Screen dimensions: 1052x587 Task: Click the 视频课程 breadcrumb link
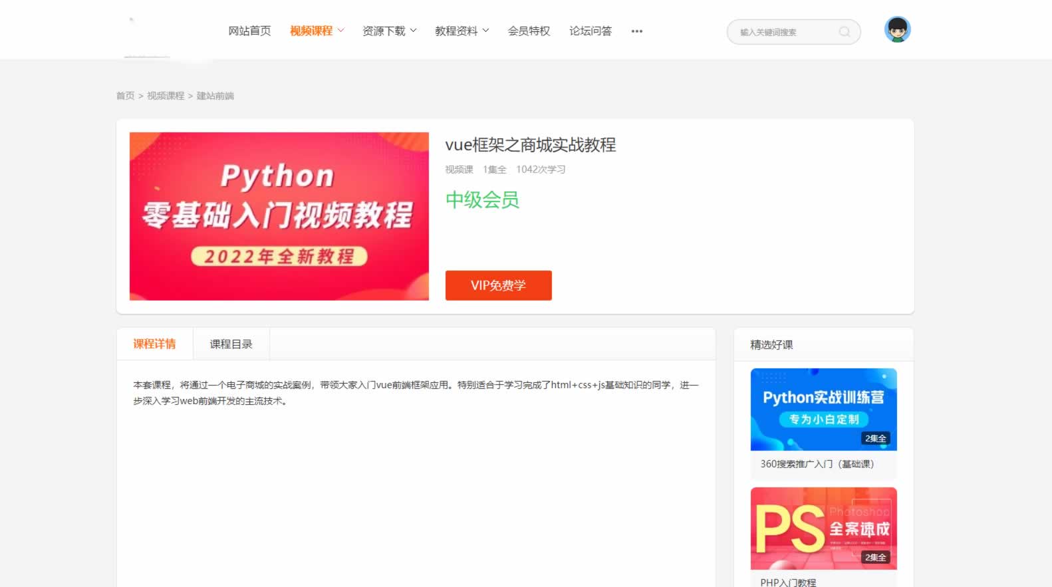pos(166,96)
